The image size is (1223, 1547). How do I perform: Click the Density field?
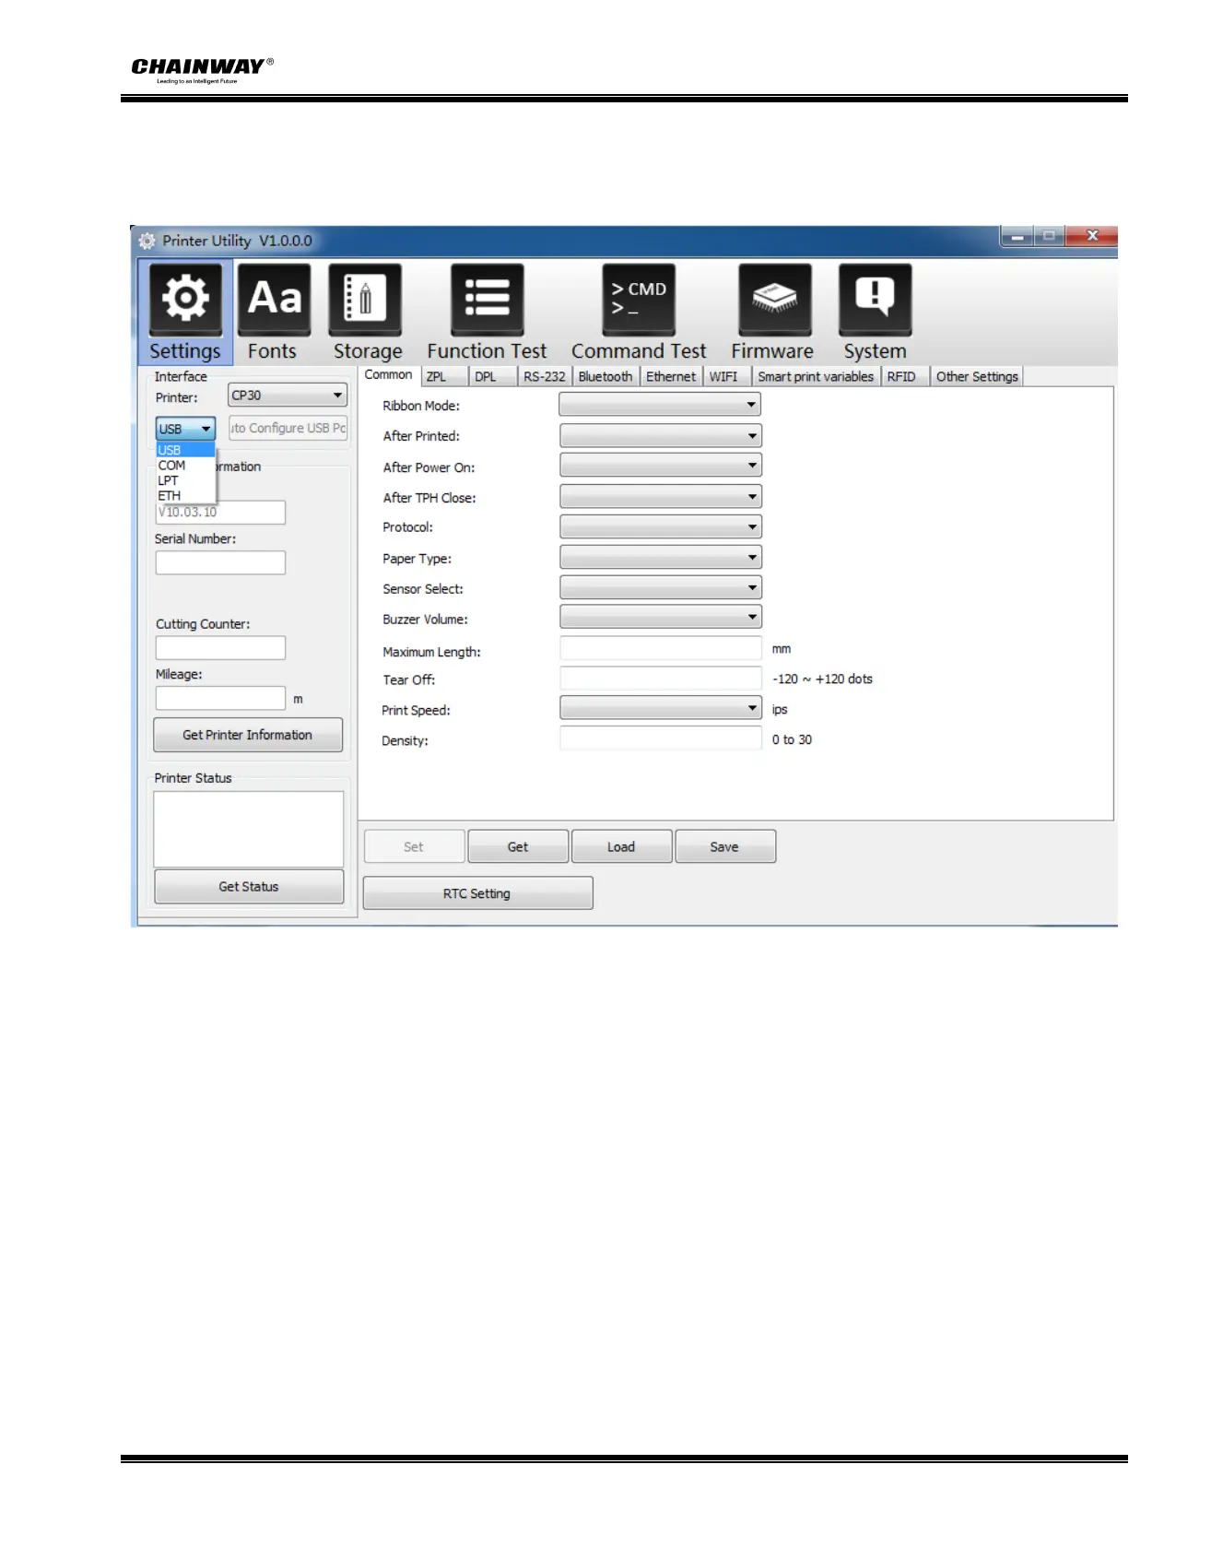(x=660, y=738)
